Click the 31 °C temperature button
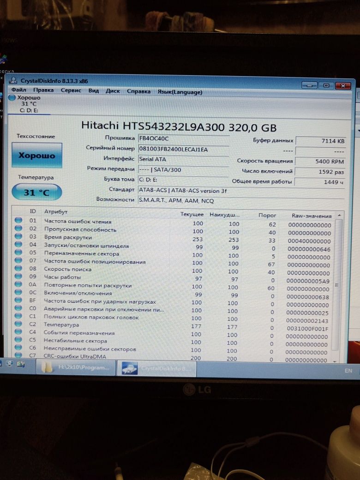The width and height of the screenshot is (360, 480). click(37, 192)
